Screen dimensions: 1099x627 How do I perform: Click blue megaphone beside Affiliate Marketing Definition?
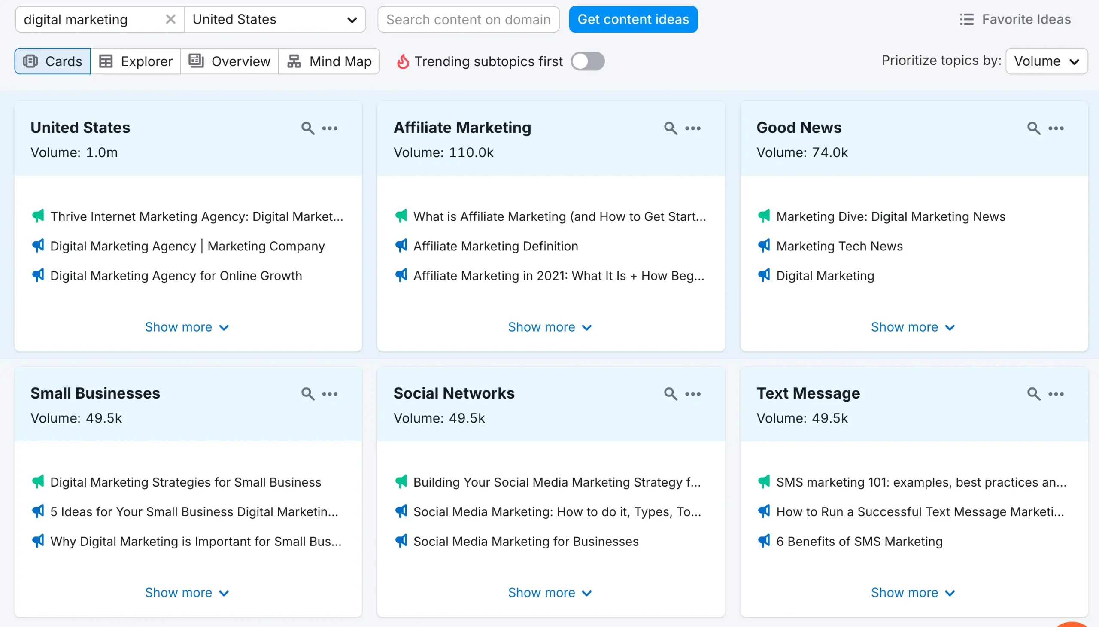[x=401, y=246]
